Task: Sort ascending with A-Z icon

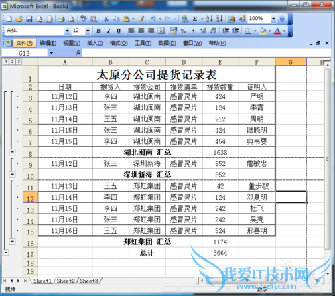Action: pyautogui.click(x=209, y=19)
